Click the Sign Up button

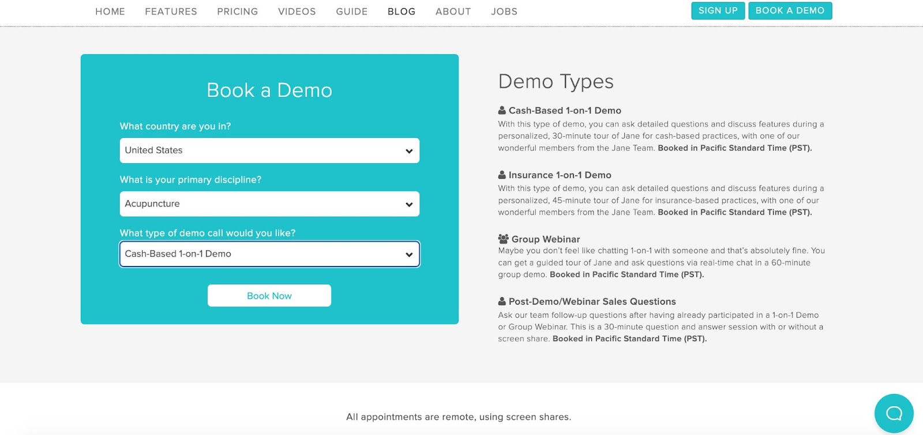718,11
